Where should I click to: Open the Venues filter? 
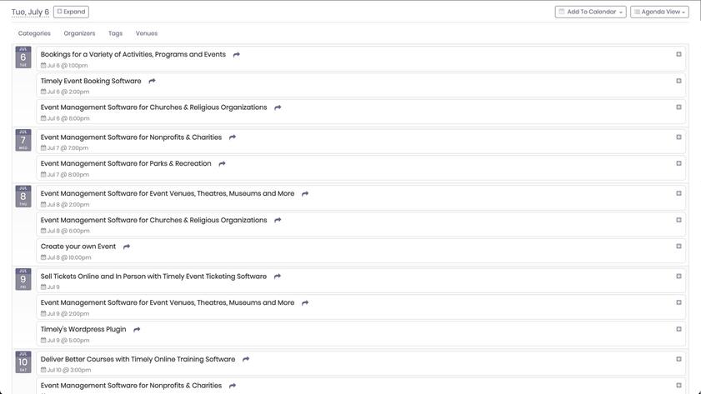click(147, 33)
